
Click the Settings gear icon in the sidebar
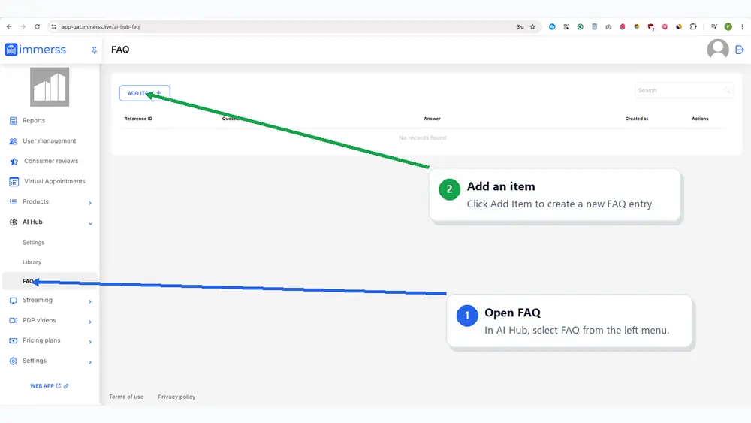(x=13, y=361)
